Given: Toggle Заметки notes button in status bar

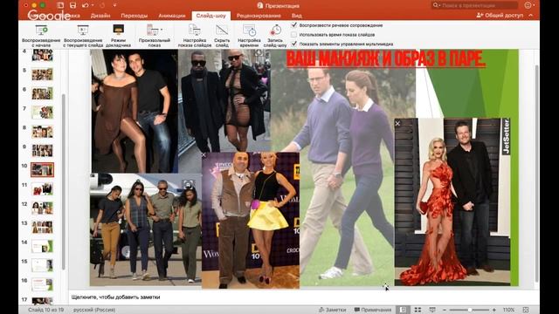Looking at the screenshot, I should pyautogui.click(x=332, y=310).
